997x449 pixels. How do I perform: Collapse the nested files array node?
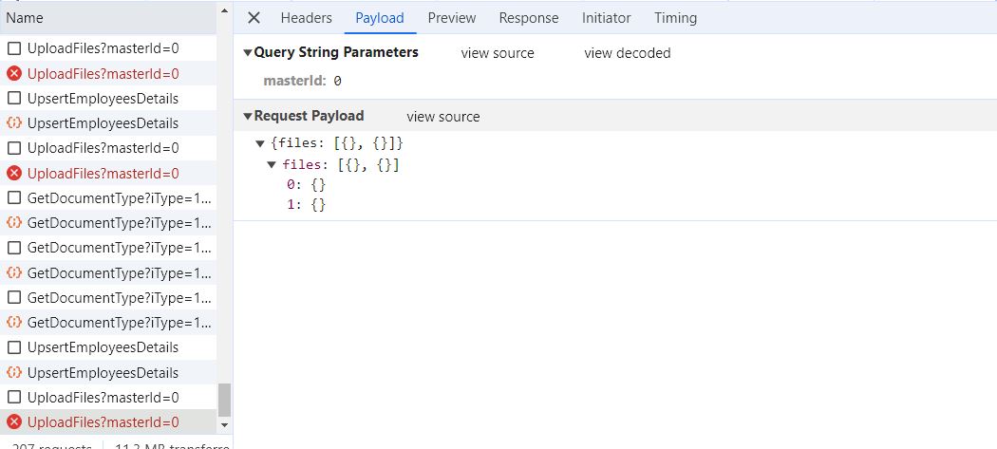coord(272,165)
